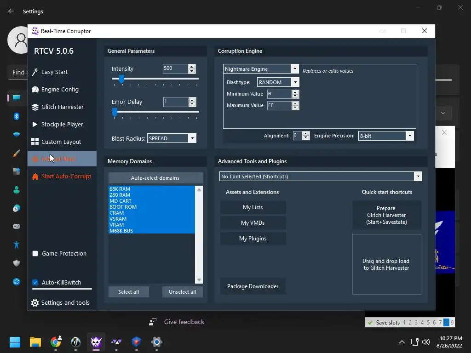Open Personalization brush icon in Settings sidebar
This screenshot has width=471, height=353.
coord(17,153)
